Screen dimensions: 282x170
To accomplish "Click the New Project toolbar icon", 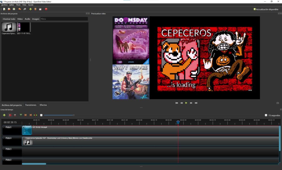I will coord(4,9).
